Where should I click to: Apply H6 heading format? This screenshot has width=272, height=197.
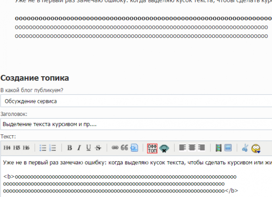[27, 147]
